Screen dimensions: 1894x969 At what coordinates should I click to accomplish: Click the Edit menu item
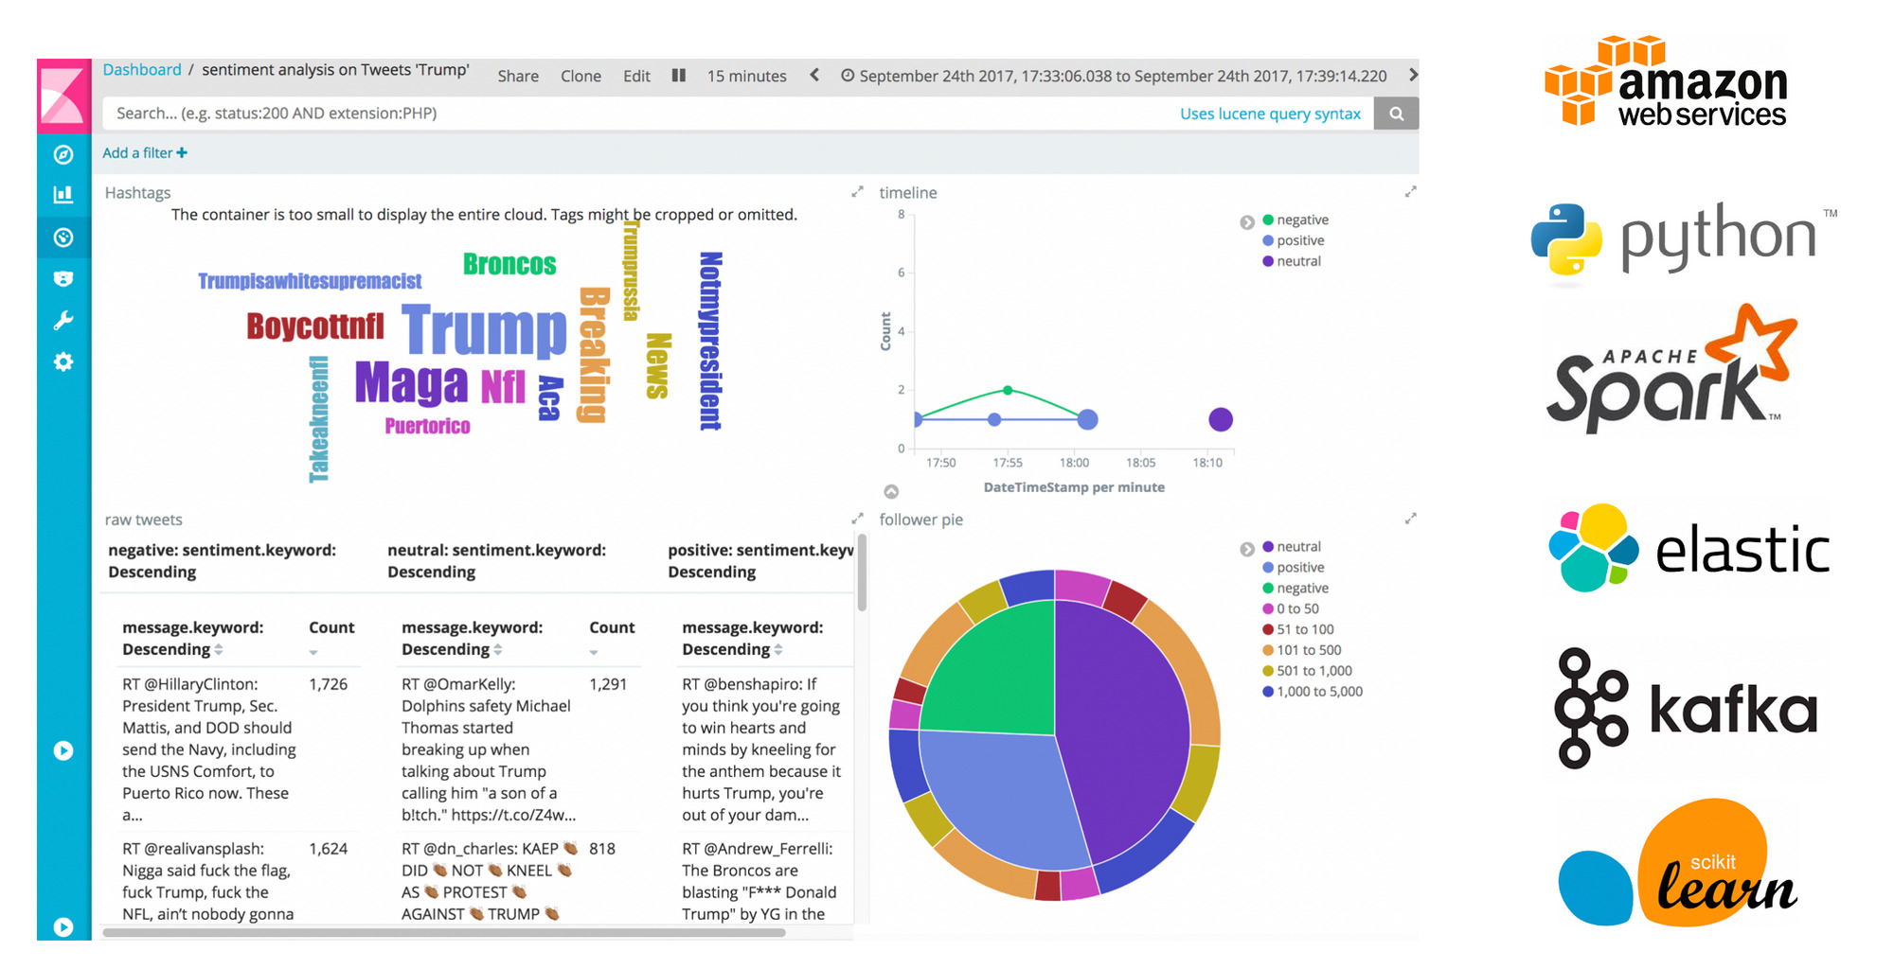point(635,76)
